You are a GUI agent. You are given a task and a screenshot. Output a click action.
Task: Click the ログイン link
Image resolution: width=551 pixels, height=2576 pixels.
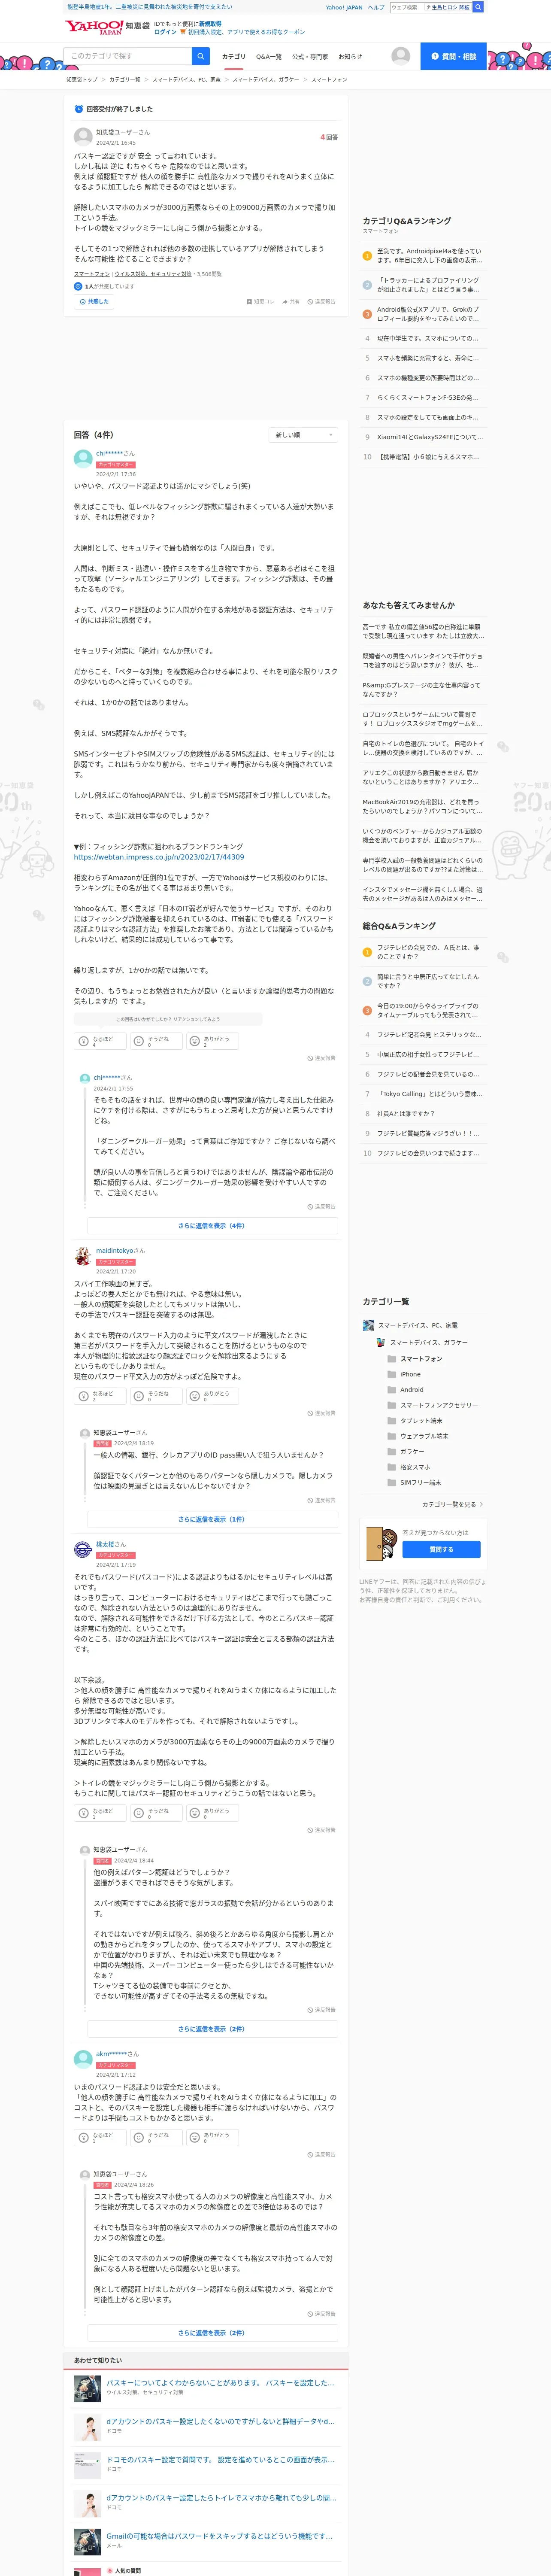165,32
